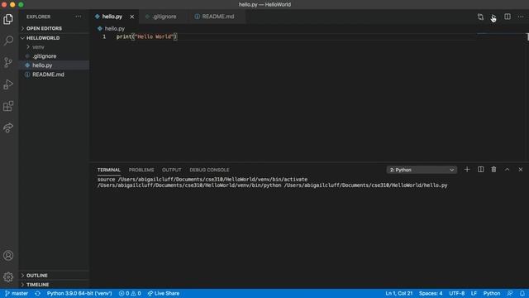Select the Output panel tab
The image size is (529, 298).
171,170
